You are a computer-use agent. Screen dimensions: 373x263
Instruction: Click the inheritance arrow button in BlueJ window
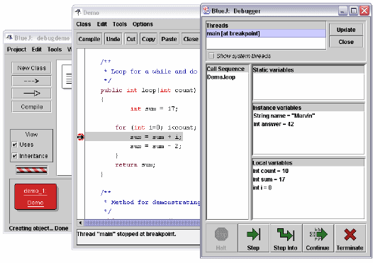pos(31,93)
